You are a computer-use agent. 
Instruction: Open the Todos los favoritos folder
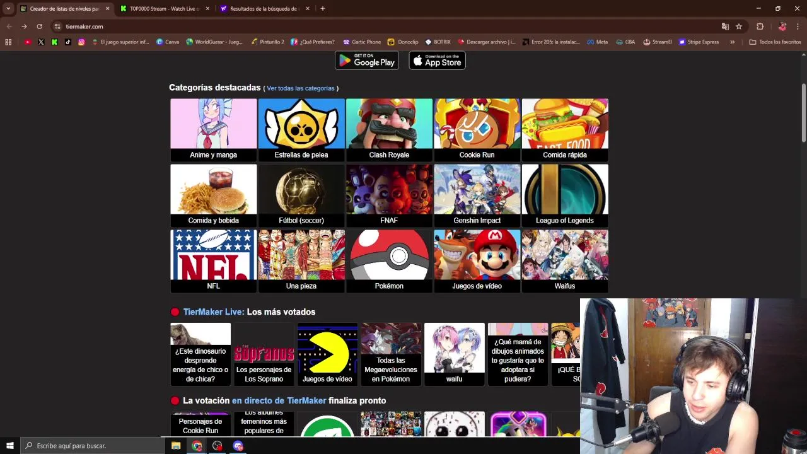(x=775, y=42)
